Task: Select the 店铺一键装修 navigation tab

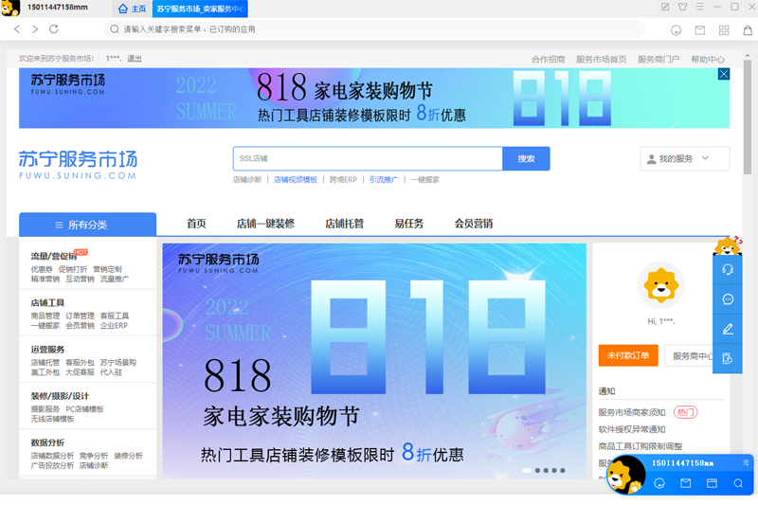Action: point(265,224)
